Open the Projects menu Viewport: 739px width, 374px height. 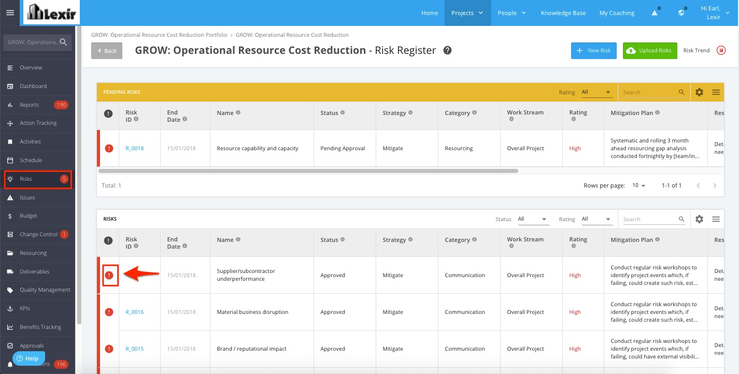(x=467, y=13)
